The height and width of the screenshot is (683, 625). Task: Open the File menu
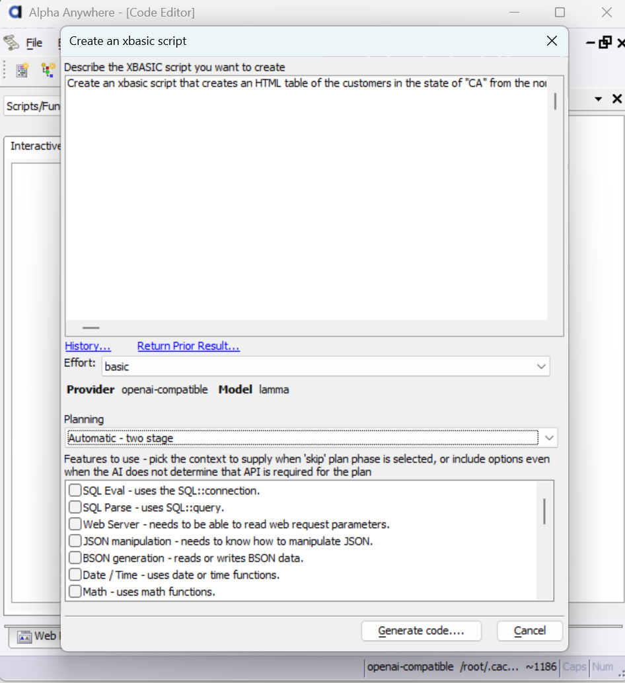click(34, 43)
